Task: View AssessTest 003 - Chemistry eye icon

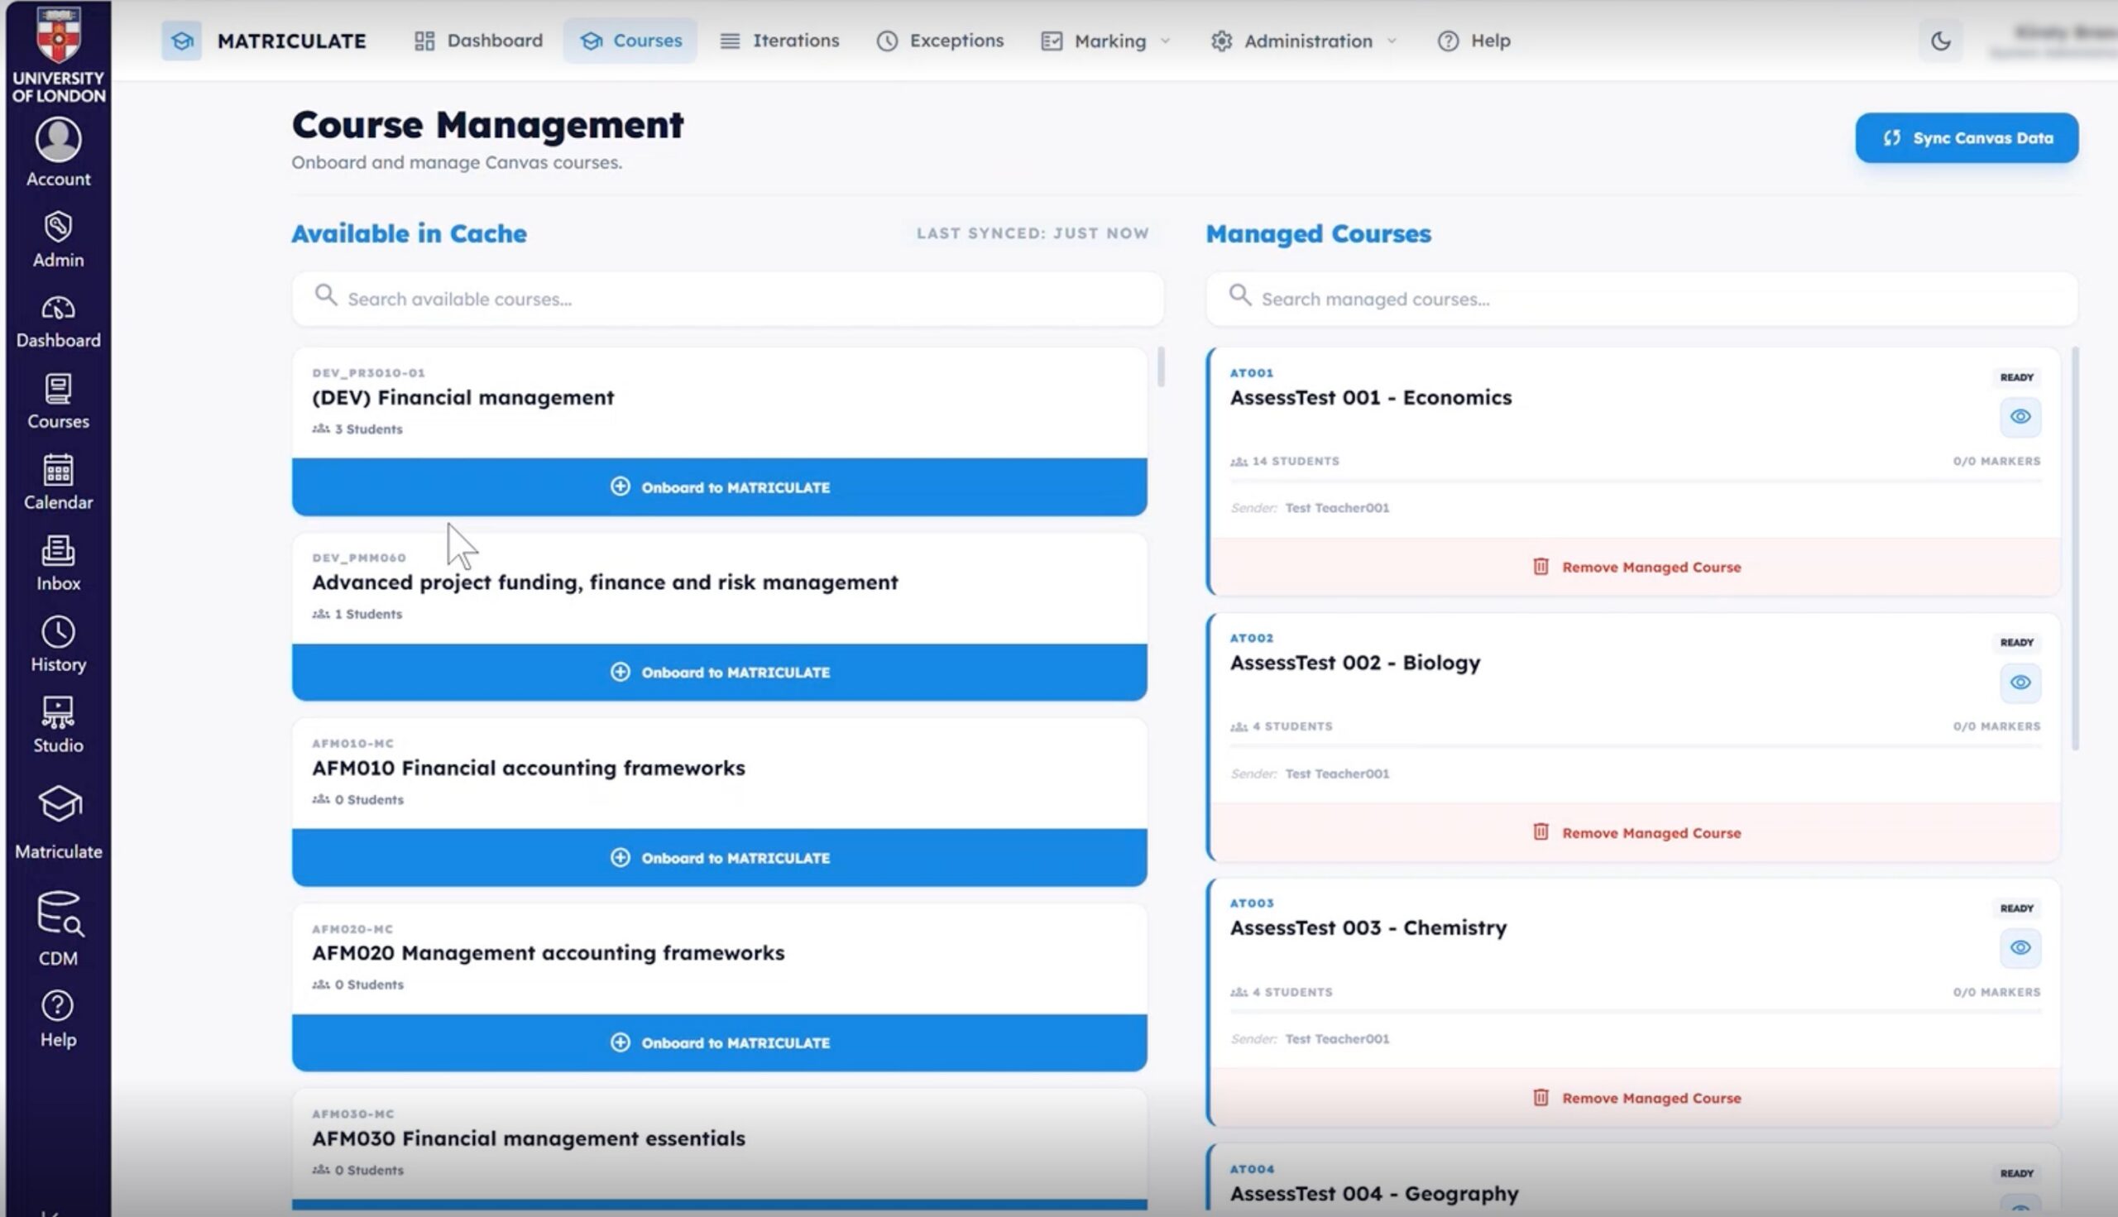Action: 2020,947
